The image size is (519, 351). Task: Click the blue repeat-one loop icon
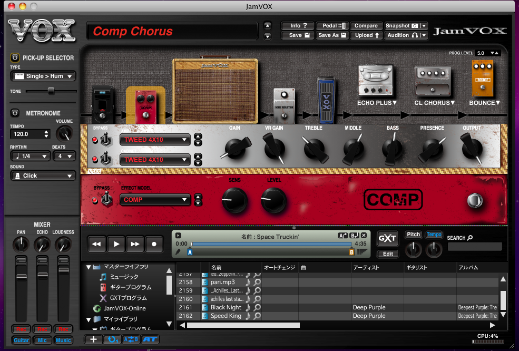[x=112, y=339]
